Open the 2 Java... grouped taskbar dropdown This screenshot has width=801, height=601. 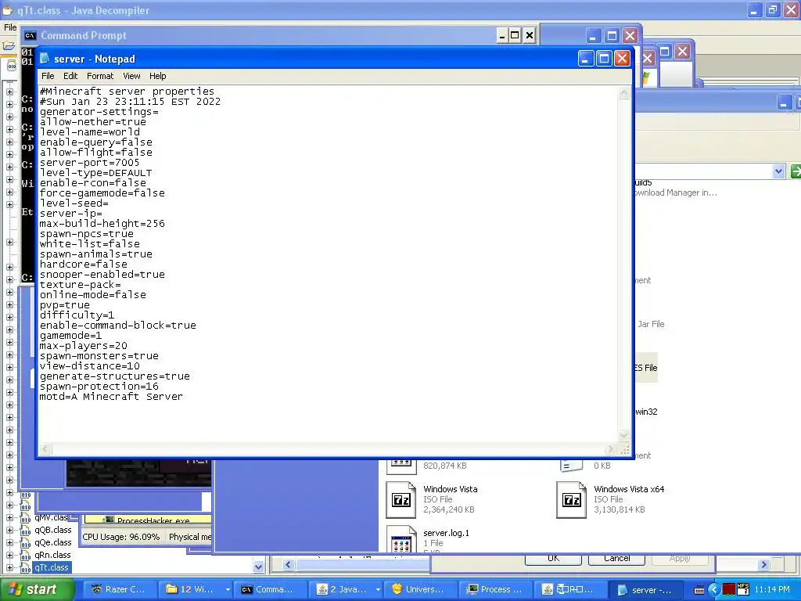pyautogui.click(x=378, y=590)
